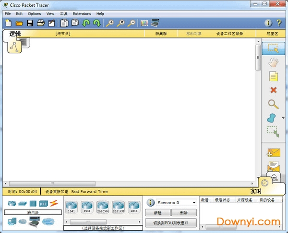288x233 pixels.
Task: Expand the drawing shape tool arrow
Action: (x=283, y=118)
